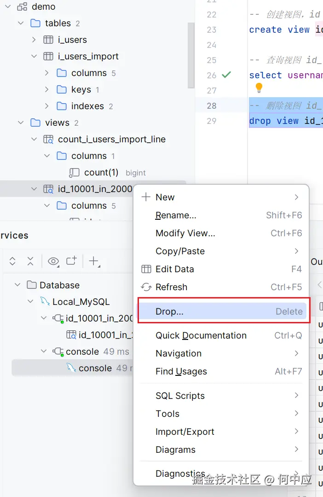Viewport: 323px width, 497px height.
Task: Click the yellow lightbulb intention icon
Action: click(259, 88)
